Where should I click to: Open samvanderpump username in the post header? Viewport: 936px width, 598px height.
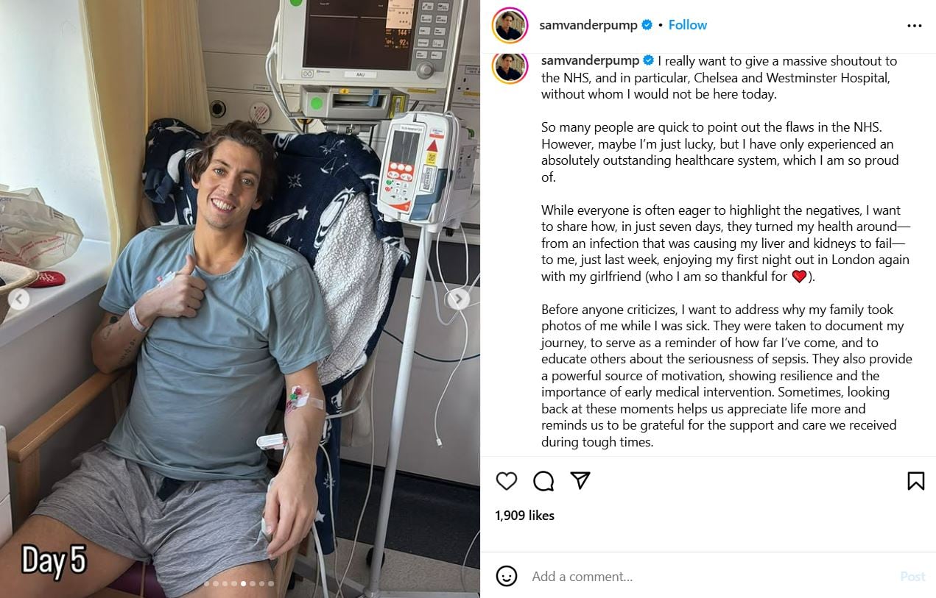588,25
